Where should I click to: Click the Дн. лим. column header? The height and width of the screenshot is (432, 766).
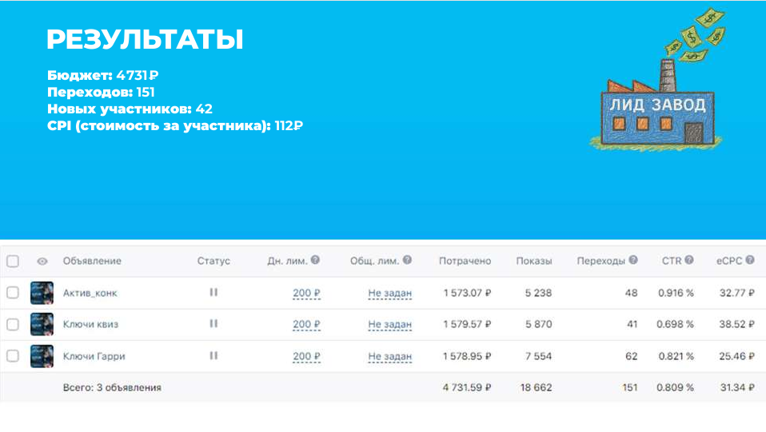[x=287, y=261]
